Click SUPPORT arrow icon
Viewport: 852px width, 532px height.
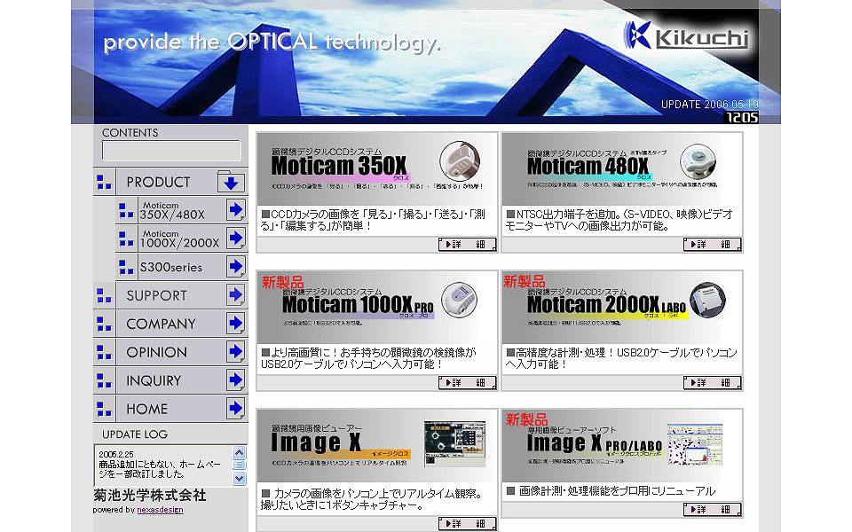[236, 294]
